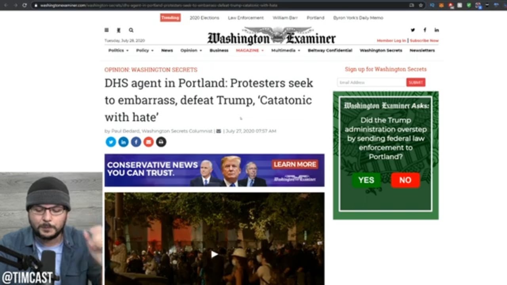
Task: Open the Beltway Confidential nav item
Action: tap(330, 50)
